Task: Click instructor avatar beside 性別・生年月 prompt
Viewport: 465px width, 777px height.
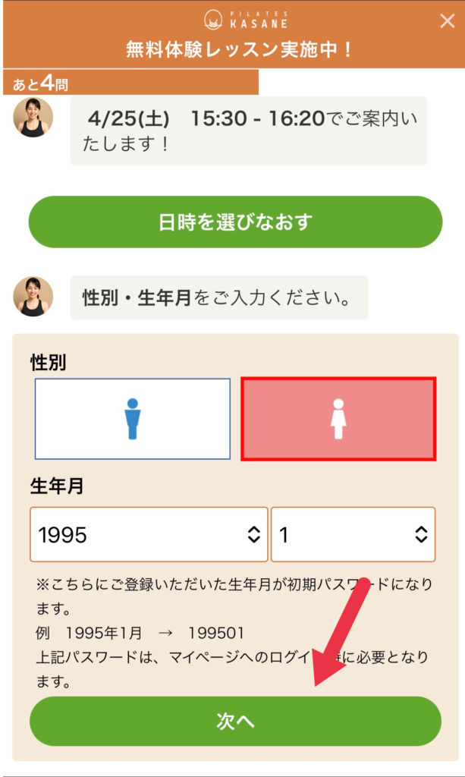Action: 33,297
